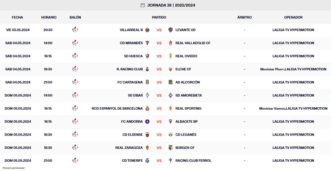Open the Racing Club Ferrol team link
This screenshot has height=171, width=331.
pyautogui.click(x=193, y=161)
